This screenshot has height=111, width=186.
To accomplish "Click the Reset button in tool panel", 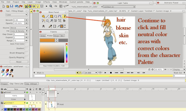I will [19, 62].
